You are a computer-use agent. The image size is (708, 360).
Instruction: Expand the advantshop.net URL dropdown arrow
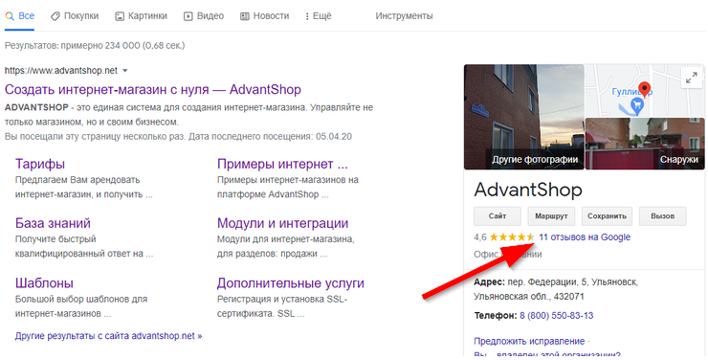click(x=125, y=71)
